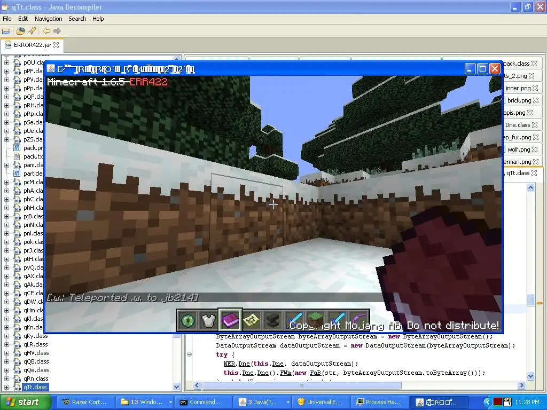Switch to Universal Extractor taskbar button
The image size is (547, 410).
319,402
